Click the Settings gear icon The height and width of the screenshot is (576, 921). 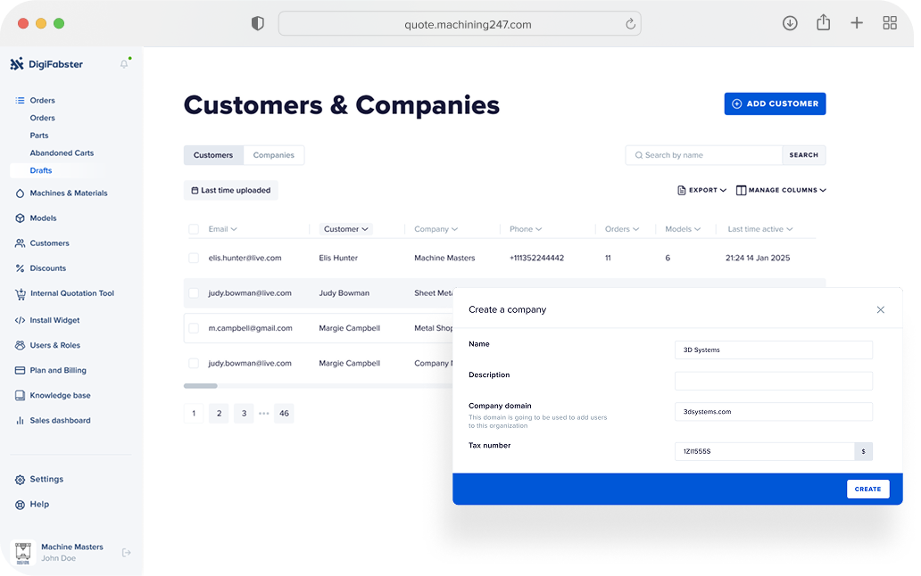click(20, 480)
